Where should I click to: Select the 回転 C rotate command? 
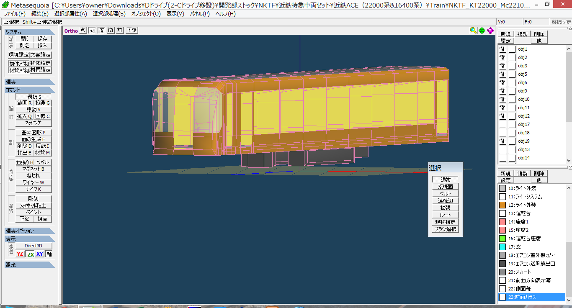42,116
